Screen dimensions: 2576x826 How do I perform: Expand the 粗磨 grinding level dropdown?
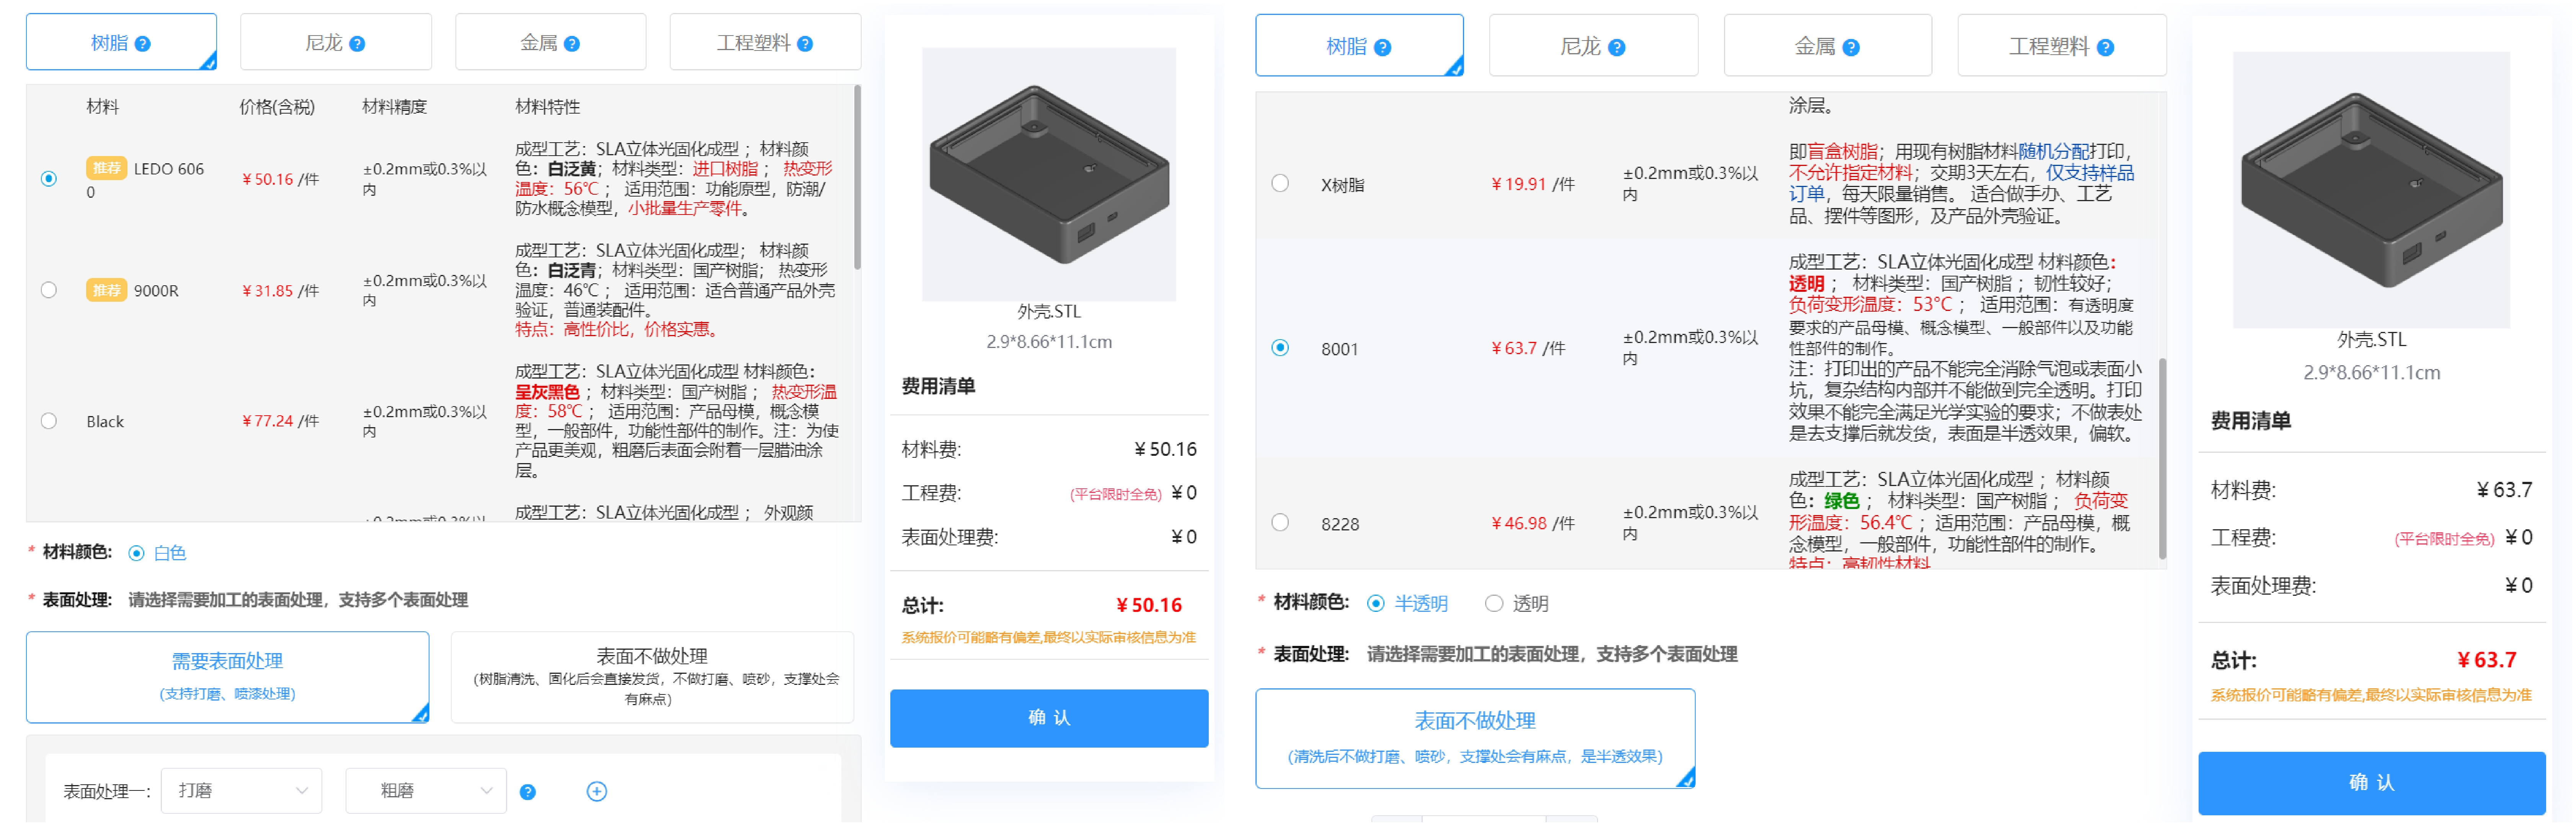coord(426,792)
